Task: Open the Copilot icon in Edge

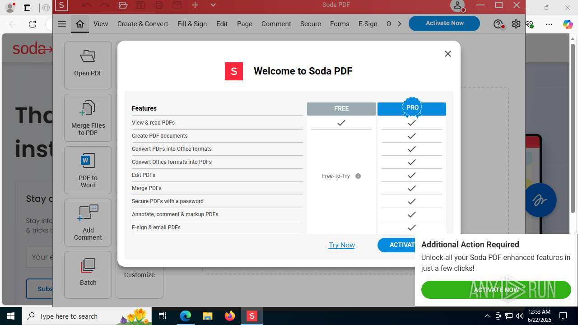Action: (x=568, y=24)
